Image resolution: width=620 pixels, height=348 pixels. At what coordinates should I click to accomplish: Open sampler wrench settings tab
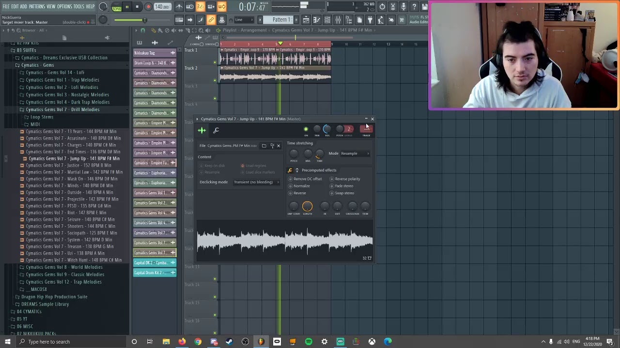coord(216,130)
